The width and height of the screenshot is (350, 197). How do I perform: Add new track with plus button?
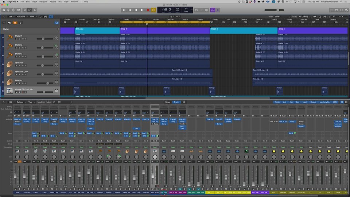coord(4,23)
